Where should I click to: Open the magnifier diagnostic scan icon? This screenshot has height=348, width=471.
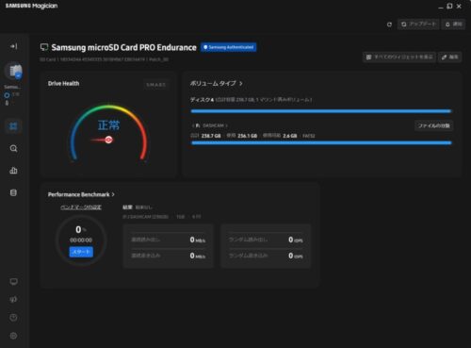pyautogui.click(x=13, y=148)
